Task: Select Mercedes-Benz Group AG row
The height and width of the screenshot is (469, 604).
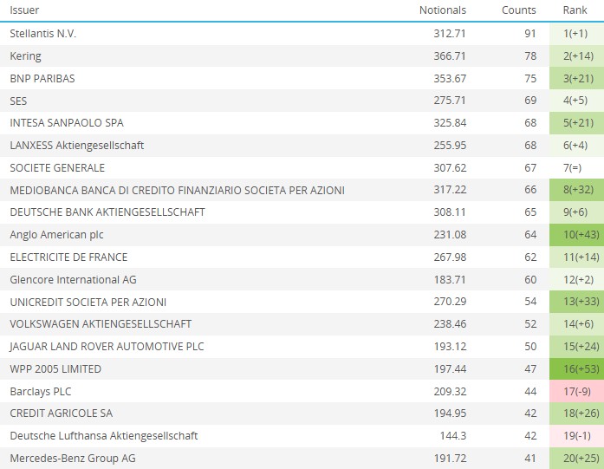Action: (x=73, y=459)
